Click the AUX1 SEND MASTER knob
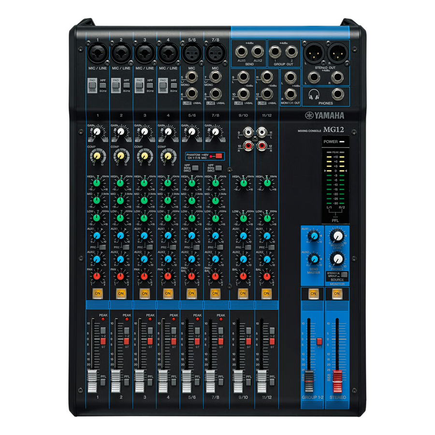Image resolution: width=435 pixels, height=435 pixels. 314,236
